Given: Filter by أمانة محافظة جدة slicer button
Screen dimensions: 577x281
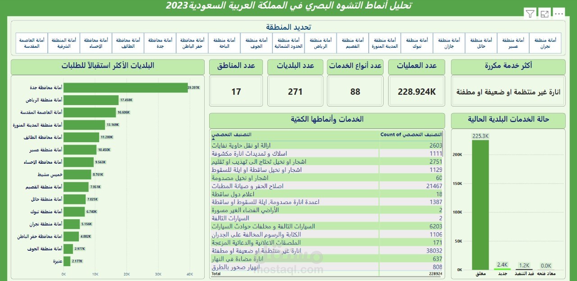Looking at the screenshot, I should (160, 43).
